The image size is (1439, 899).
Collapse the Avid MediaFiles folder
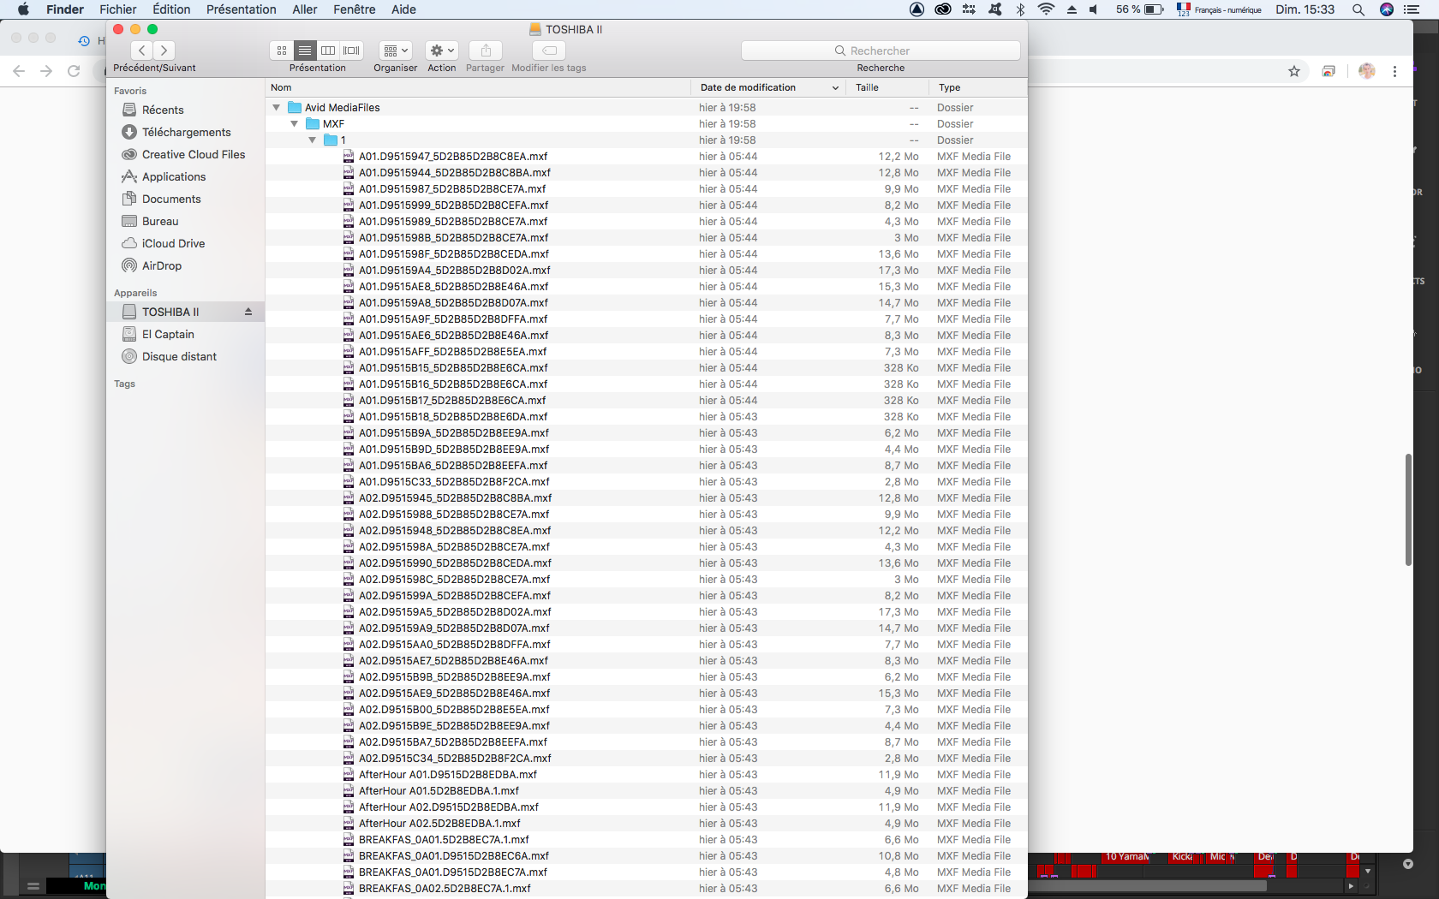tap(277, 108)
